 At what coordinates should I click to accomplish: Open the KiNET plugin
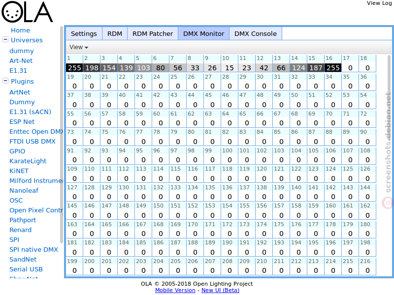point(19,171)
